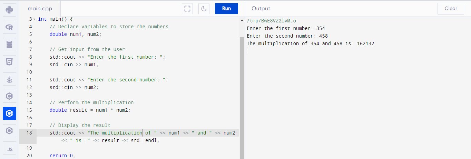
Task: Click the '// Get input from the user' comment
Action: (x=87, y=49)
